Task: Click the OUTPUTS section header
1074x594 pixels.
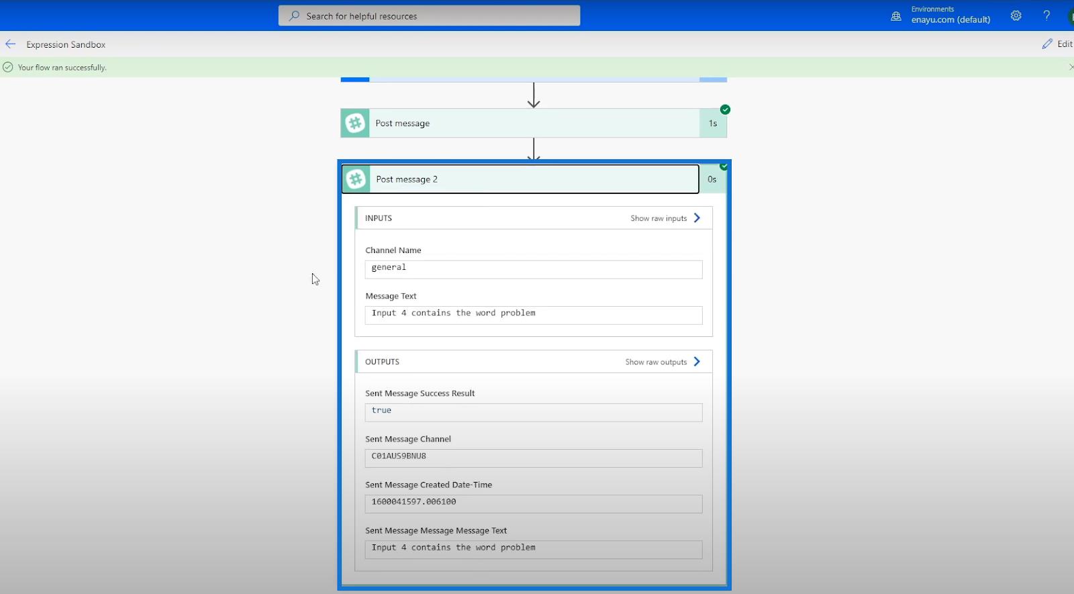Action: (534, 362)
